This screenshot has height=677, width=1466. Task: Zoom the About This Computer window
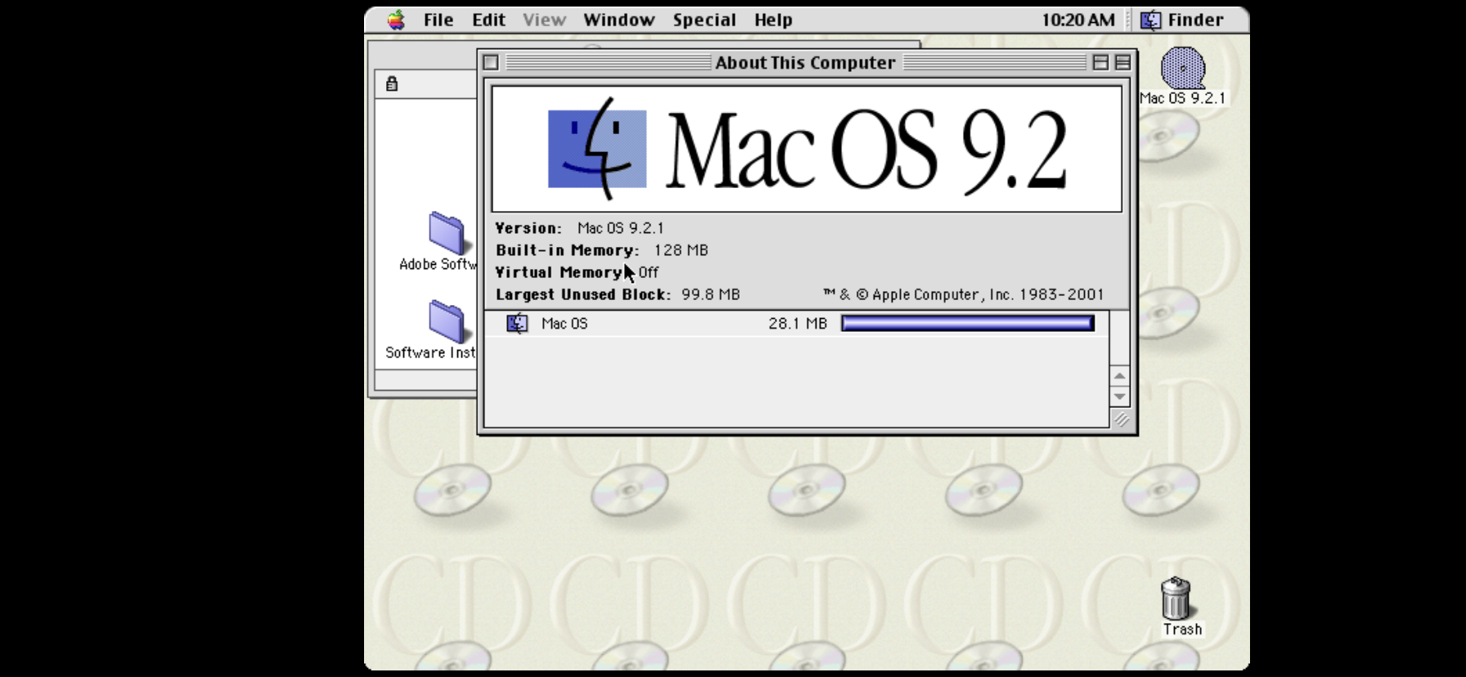click(x=1100, y=62)
